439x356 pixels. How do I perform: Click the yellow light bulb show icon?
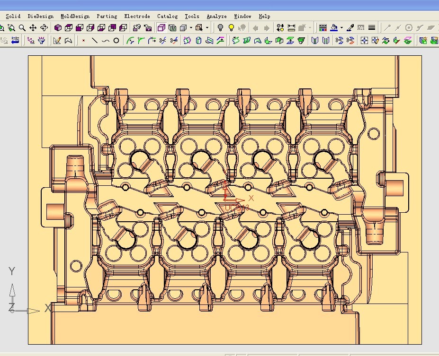(231, 28)
